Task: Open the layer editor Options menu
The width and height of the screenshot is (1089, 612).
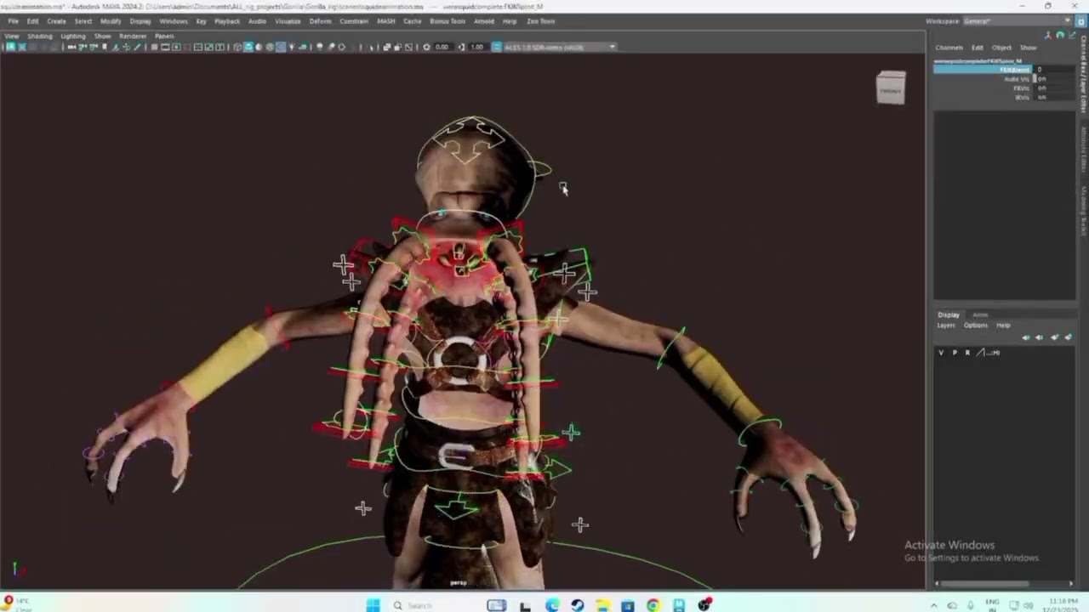Action: coord(976,326)
